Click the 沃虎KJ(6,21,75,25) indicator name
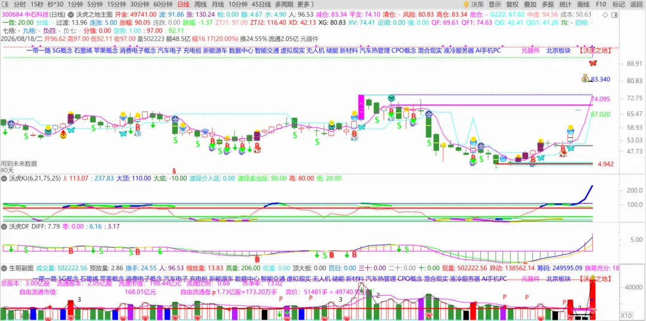Image resolution: width=646 pixels, height=321 pixels. click(35, 178)
